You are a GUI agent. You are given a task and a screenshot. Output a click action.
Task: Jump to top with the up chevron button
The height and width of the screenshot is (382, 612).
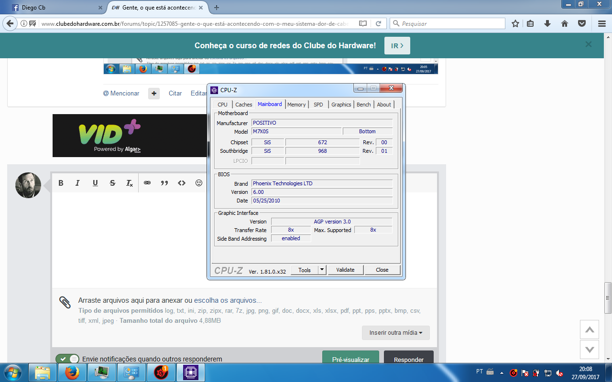[x=590, y=329]
